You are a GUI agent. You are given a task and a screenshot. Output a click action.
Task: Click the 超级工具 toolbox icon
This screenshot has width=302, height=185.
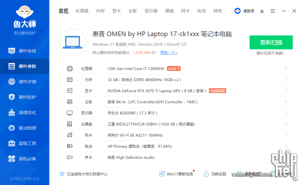[12, 143]
